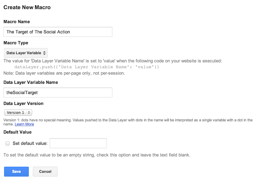Viewport: 257px width, 181px height.
Task: Click the Macro Name text field
Action: coord(58,32)
